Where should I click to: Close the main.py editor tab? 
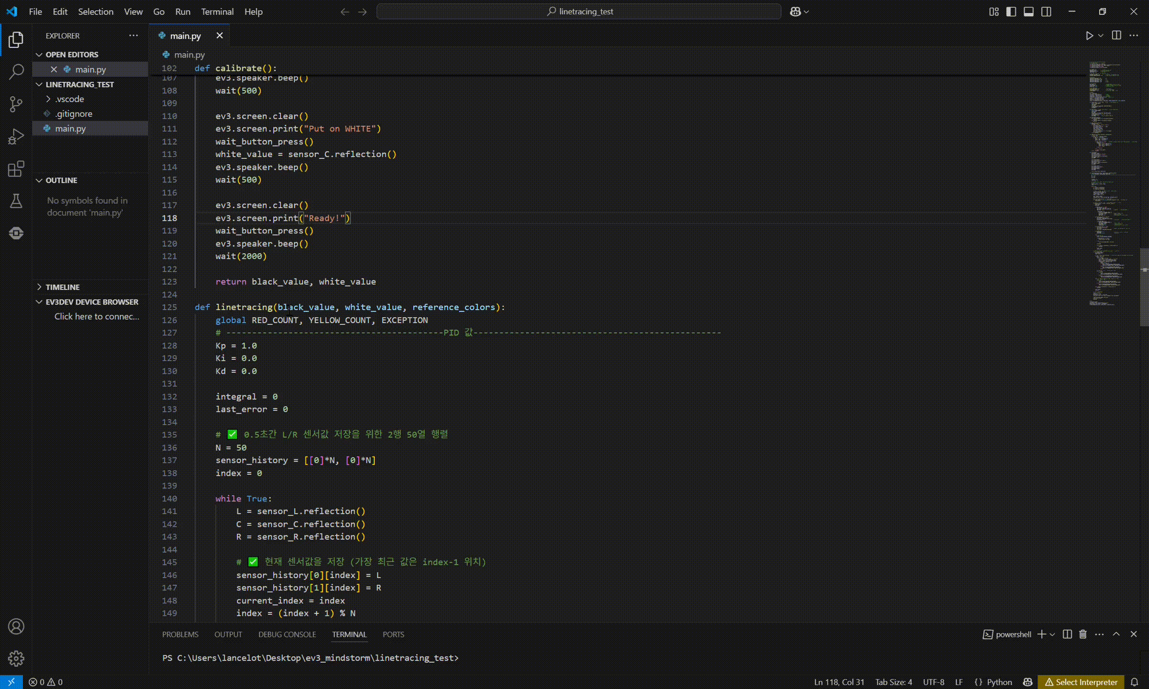pyautogui.click(x=219, y=35)
